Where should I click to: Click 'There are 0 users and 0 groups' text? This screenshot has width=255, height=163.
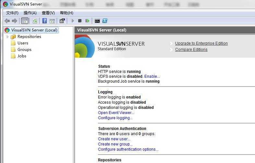(x=127, y=134)
